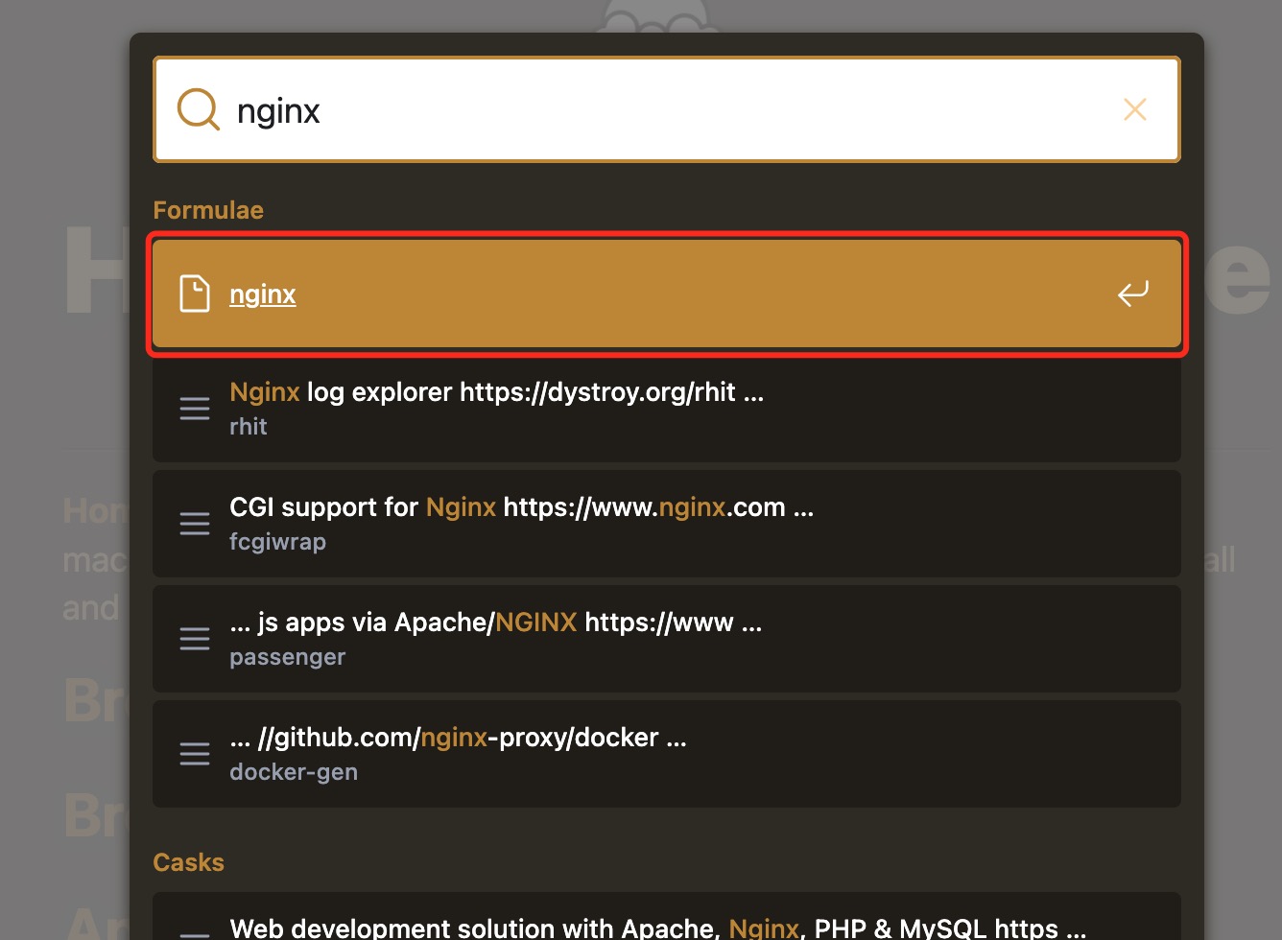Image resolution: width=1282 pixels, height=940 pixels.
Task: Click the document icon beside nginx
Action: 195,294
